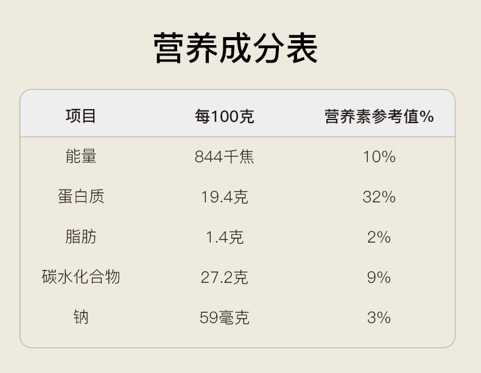481x373 pixels.
Task: Click the 脂肪 row label
Action: click(x=81, y=236)
